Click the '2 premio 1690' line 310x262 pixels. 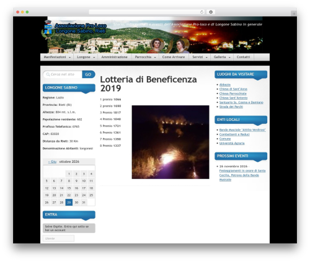click(110, 106)
